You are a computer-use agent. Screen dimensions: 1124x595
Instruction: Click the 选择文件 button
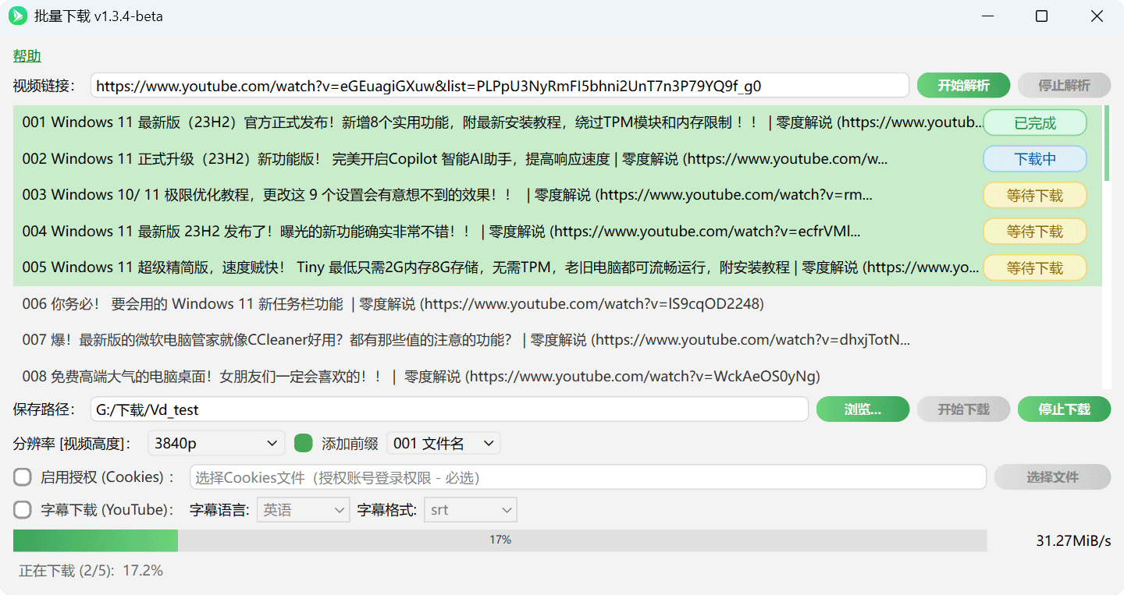pos(1052,477)
